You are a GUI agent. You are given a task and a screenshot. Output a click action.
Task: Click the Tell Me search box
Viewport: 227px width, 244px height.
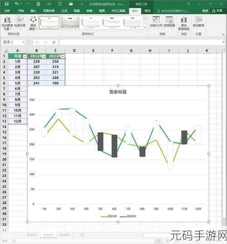click(x=173, y=11)
